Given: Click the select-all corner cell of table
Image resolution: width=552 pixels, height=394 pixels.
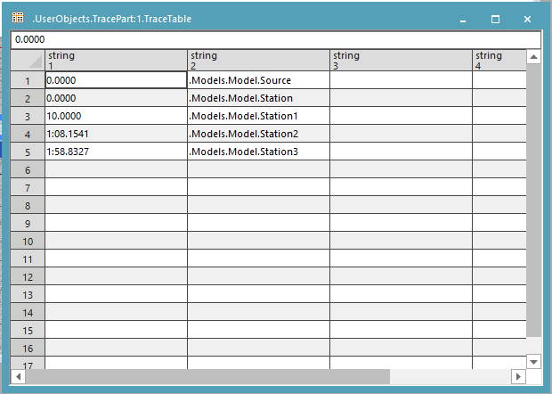Looking at the screenshot, I should coord(28,61).
